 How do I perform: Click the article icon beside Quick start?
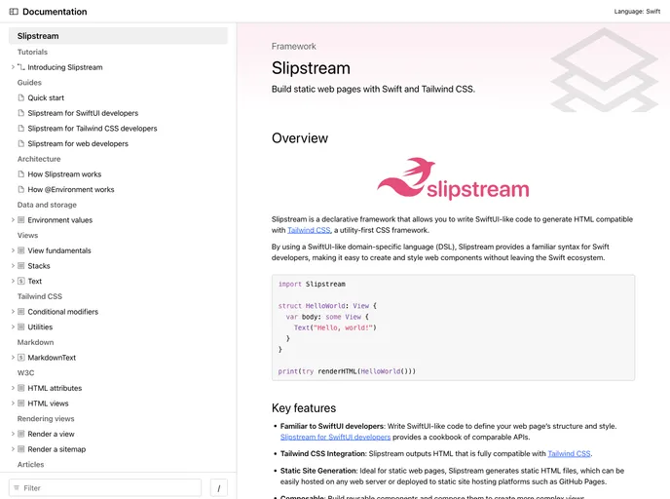21,97
